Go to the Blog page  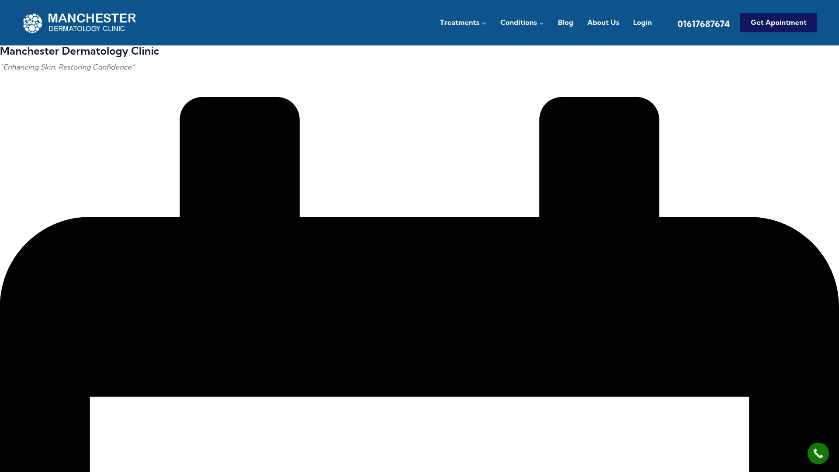(565, 23)
